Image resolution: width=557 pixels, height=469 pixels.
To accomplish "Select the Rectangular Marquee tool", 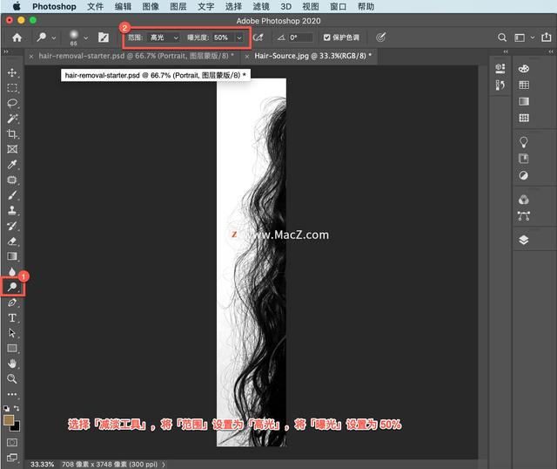I will tap(12, 88).
